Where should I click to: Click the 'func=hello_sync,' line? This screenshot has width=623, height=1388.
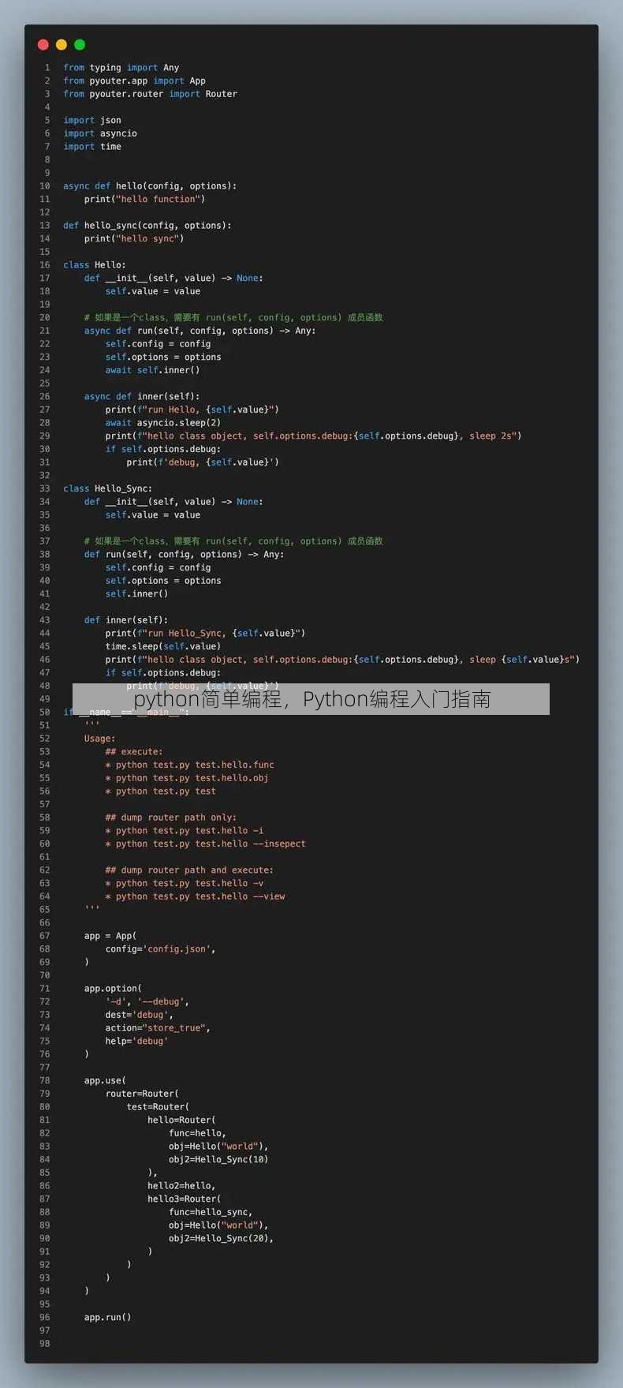211,1212
